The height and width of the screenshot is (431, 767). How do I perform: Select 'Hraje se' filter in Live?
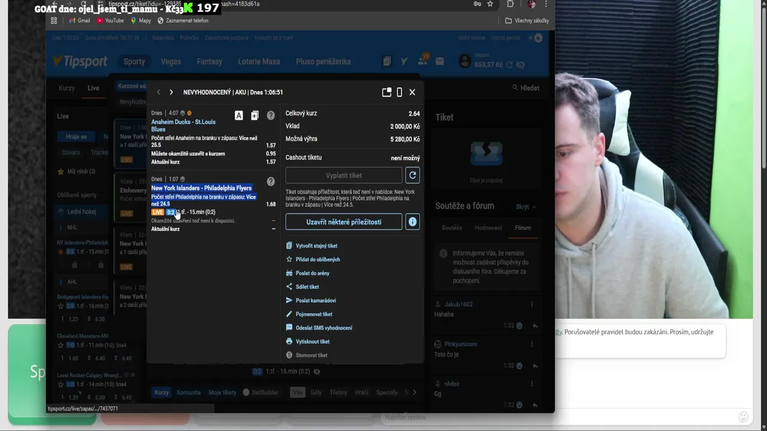pyautogui.click(x=76, y=136)
